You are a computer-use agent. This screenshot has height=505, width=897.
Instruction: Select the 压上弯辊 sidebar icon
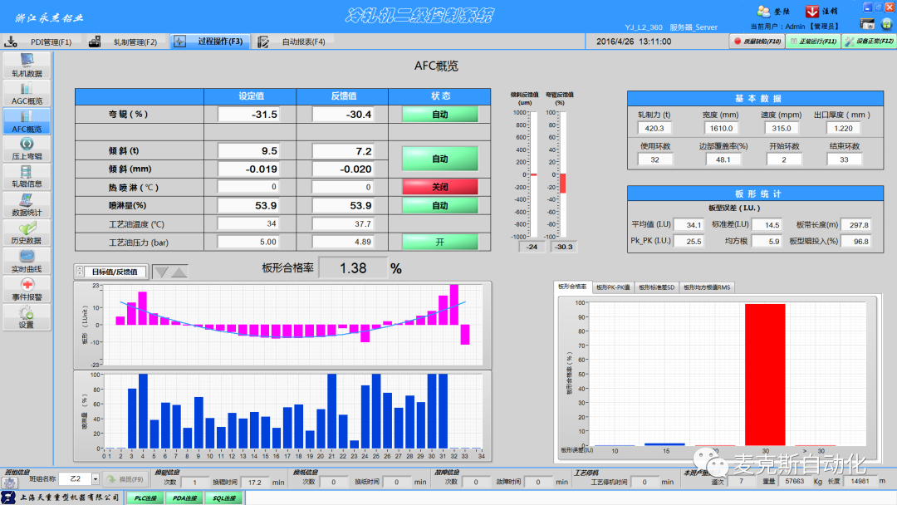[x=27, y=149]
